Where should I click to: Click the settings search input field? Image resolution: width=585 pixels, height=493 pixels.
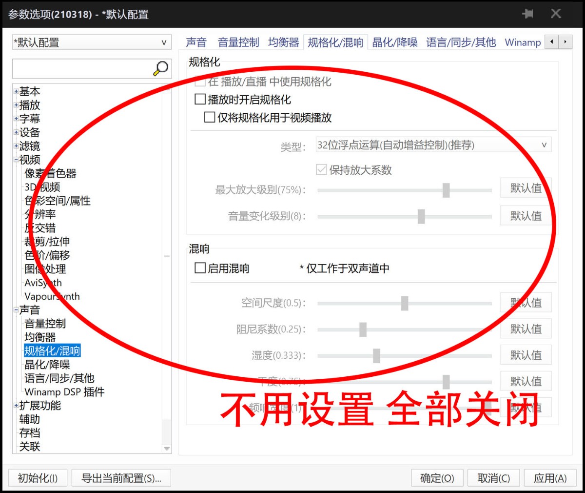click(x=82, y=69)
